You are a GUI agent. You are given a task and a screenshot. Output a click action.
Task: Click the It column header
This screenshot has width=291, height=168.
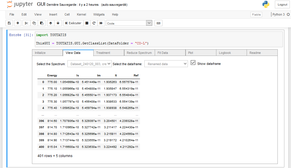click(116, 75)
